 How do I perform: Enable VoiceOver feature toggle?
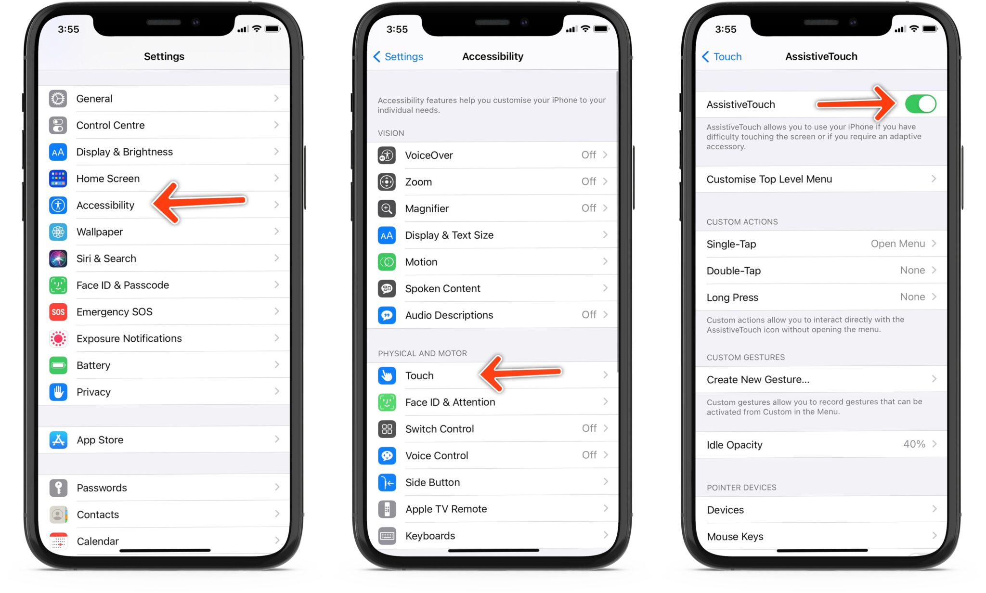493,155
